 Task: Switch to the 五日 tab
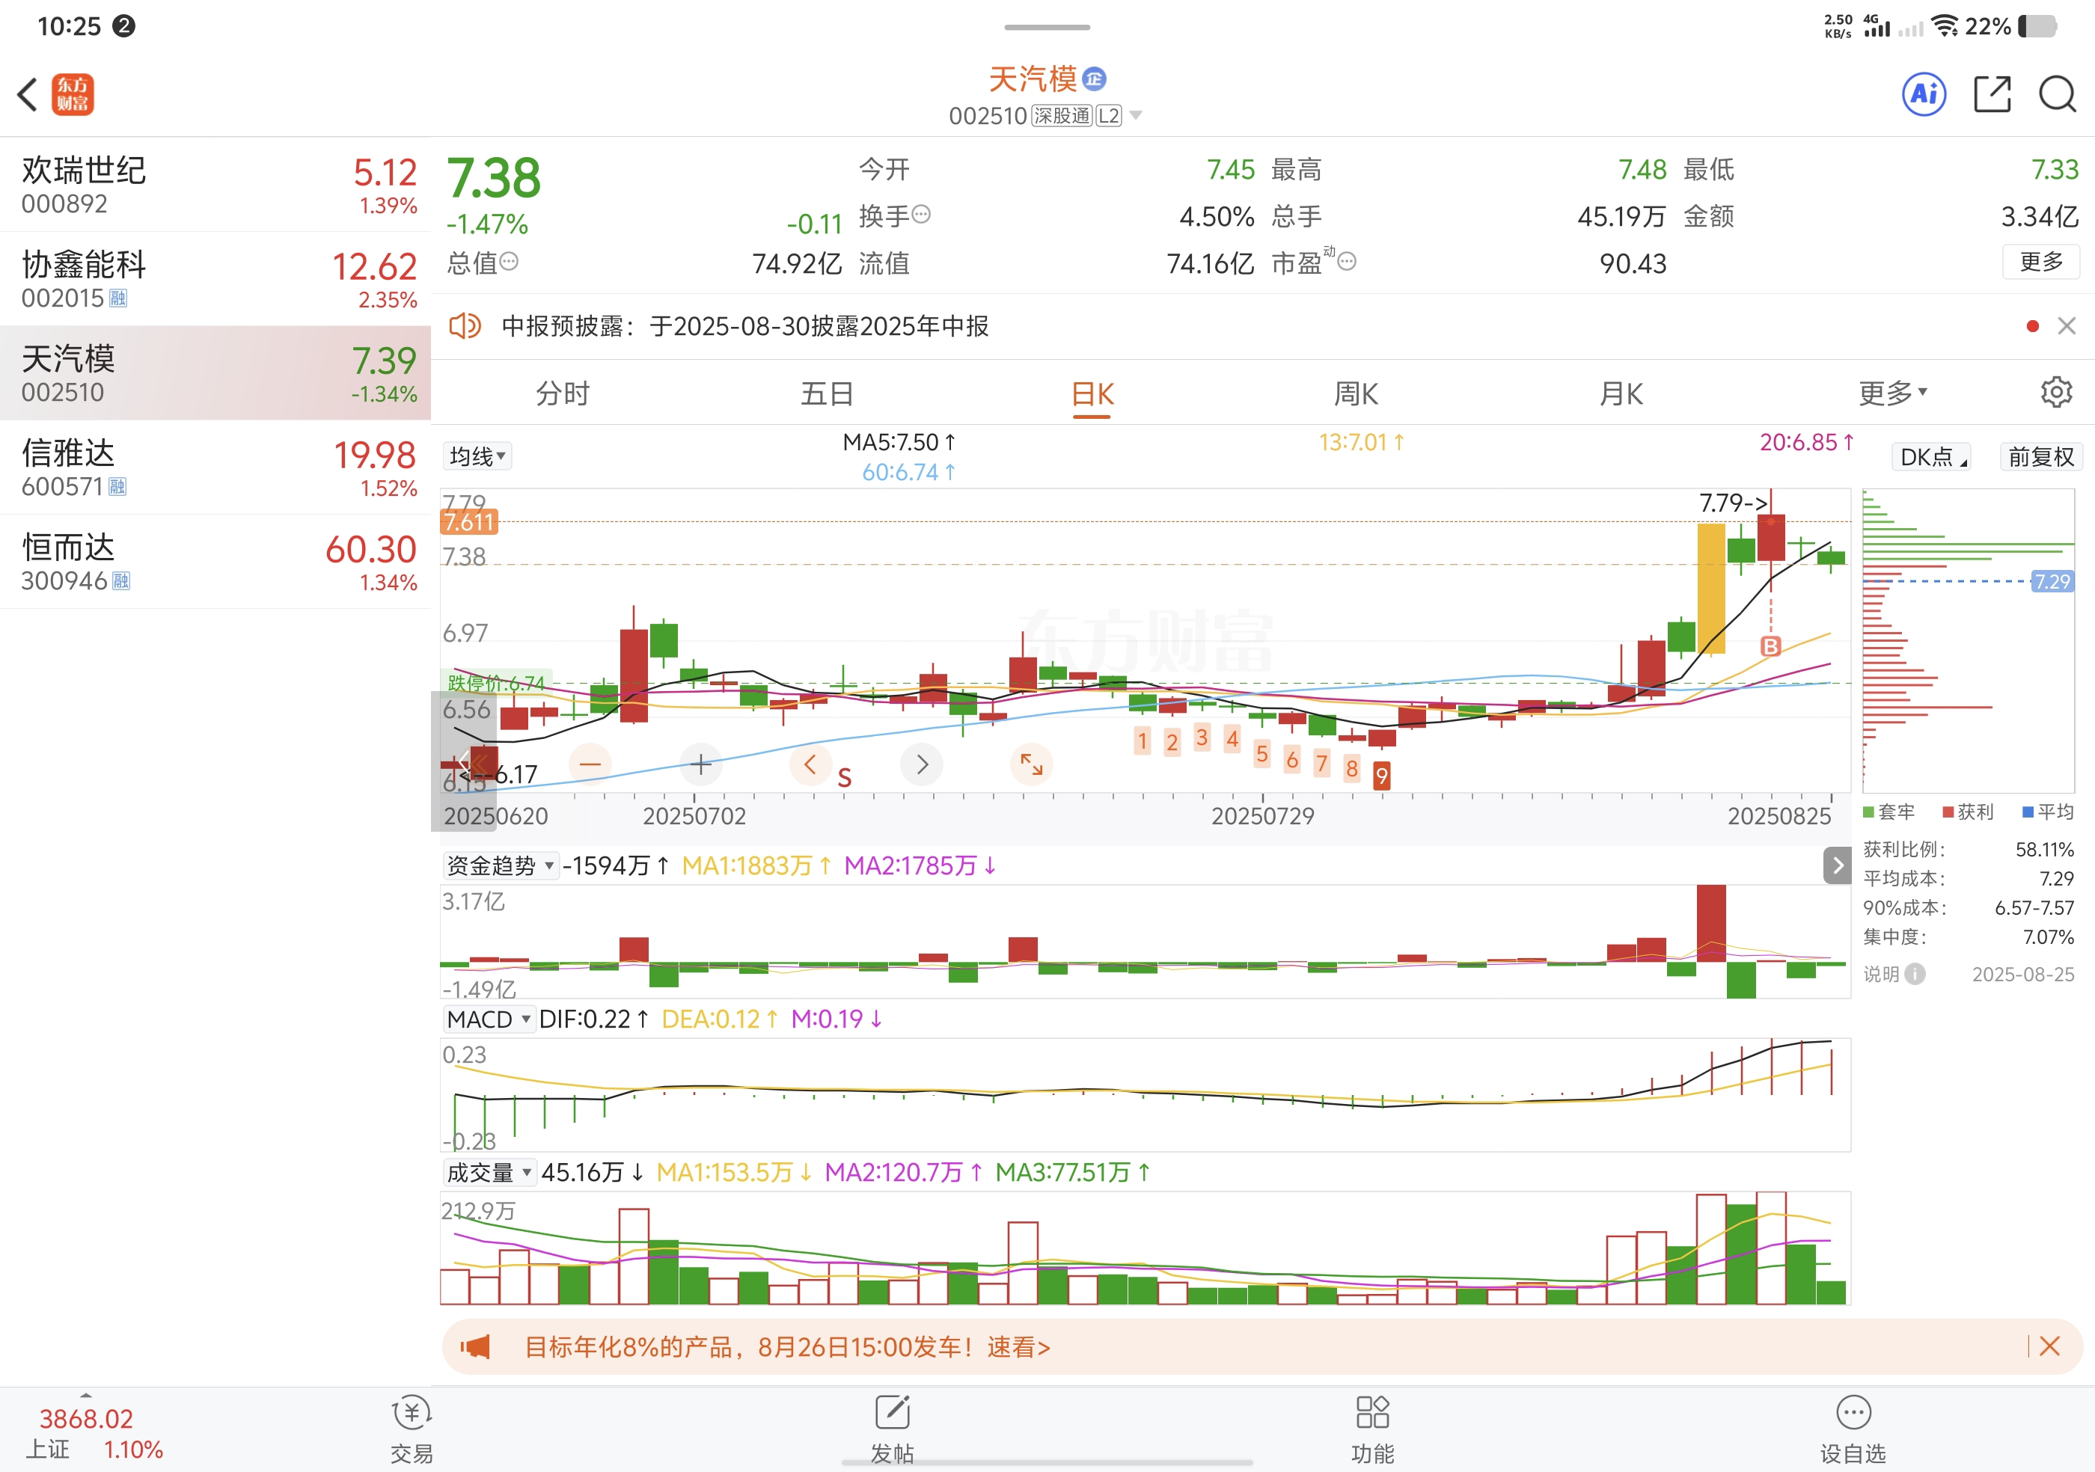click(x=828, y=393)
